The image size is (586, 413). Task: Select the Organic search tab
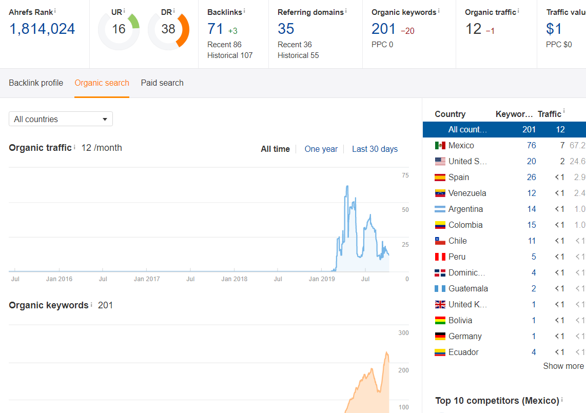pos(102,83)
